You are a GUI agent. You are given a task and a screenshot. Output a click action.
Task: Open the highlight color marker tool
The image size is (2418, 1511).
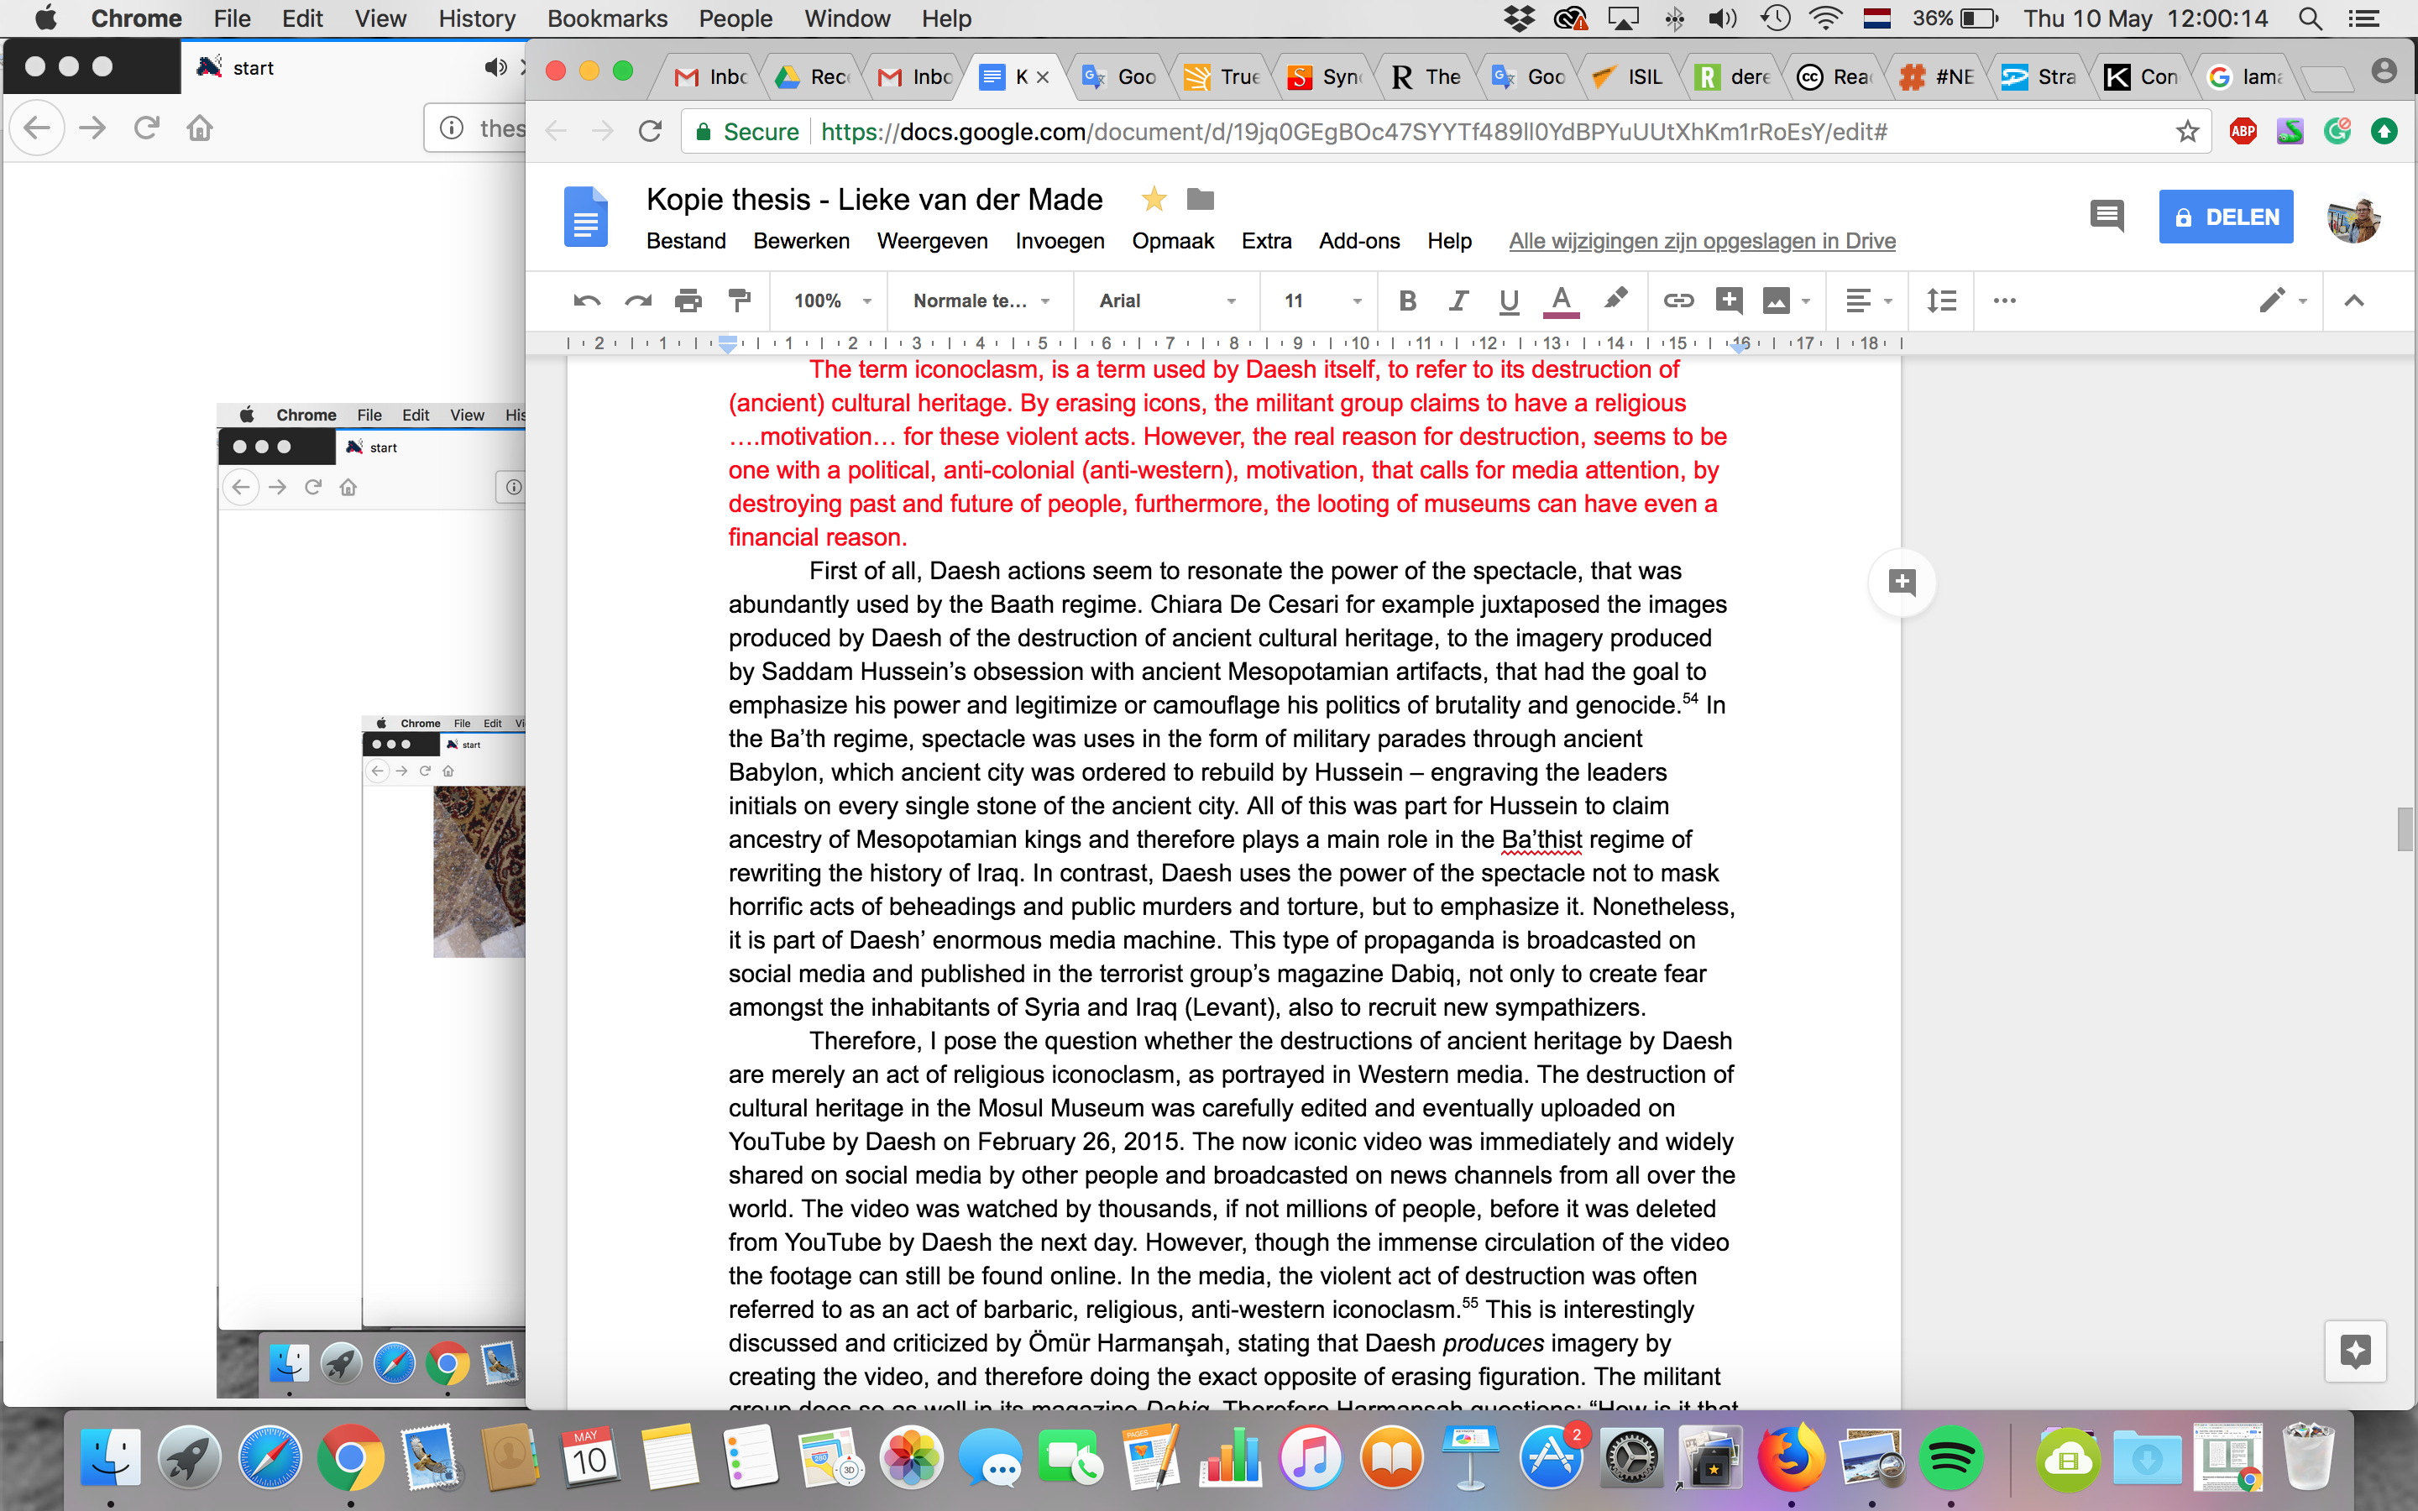click(x=1615, y=299)
